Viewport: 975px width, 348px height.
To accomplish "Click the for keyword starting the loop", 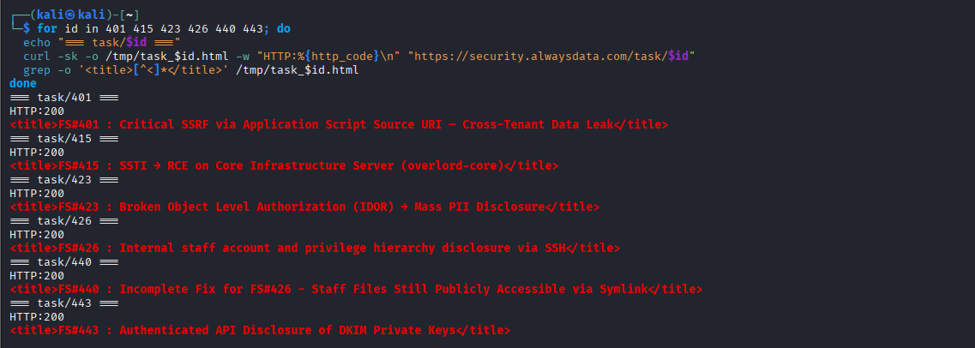I will 46,28.
